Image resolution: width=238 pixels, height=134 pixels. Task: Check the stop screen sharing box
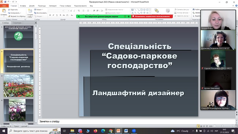pyautogui.click(x=133, y=16)
